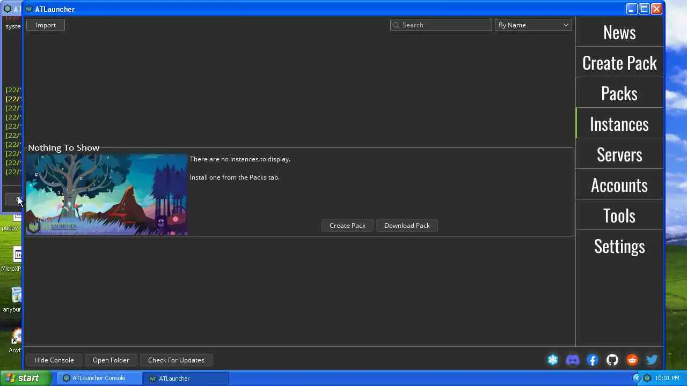Focus the Search input field
687x386 pixels.
pyautogui.click(x=441, y=25)
